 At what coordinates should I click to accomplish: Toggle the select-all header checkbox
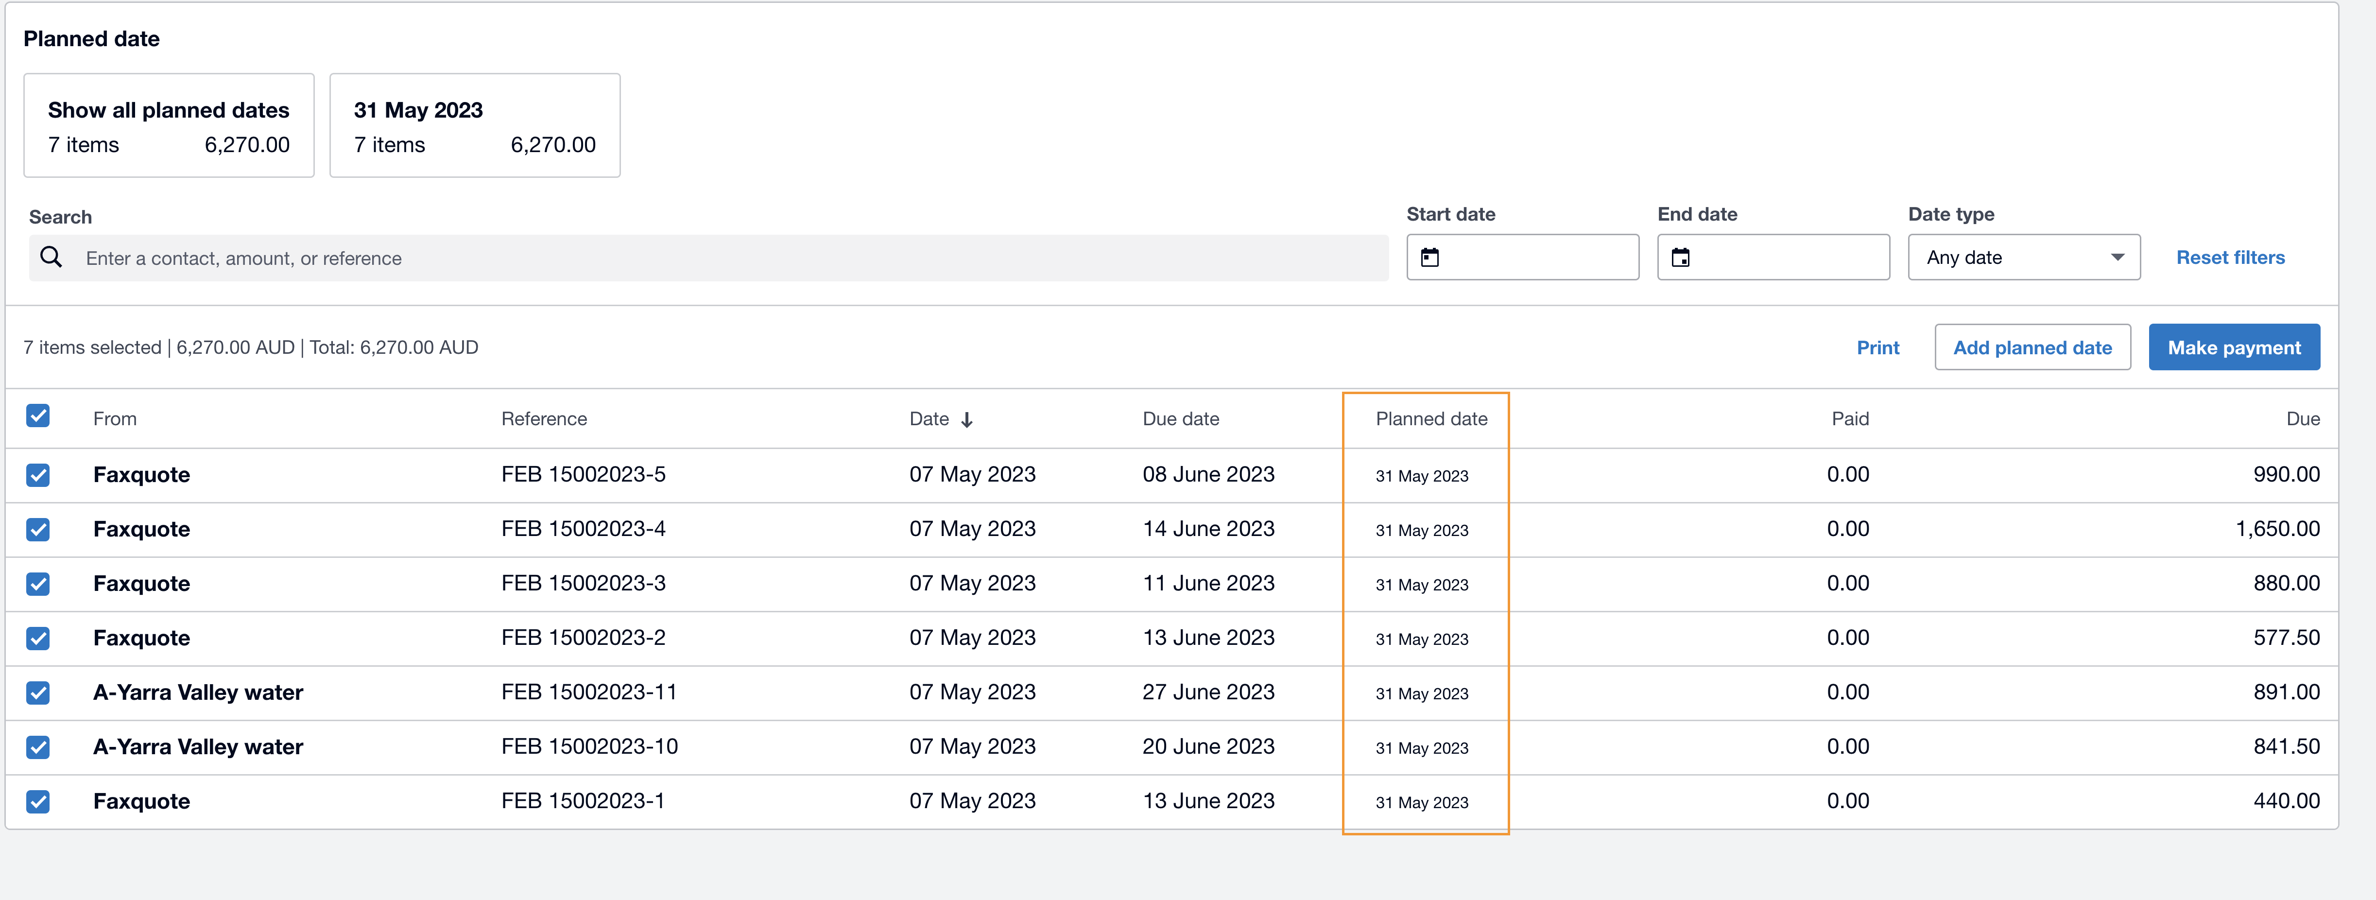tap(38, 416)
